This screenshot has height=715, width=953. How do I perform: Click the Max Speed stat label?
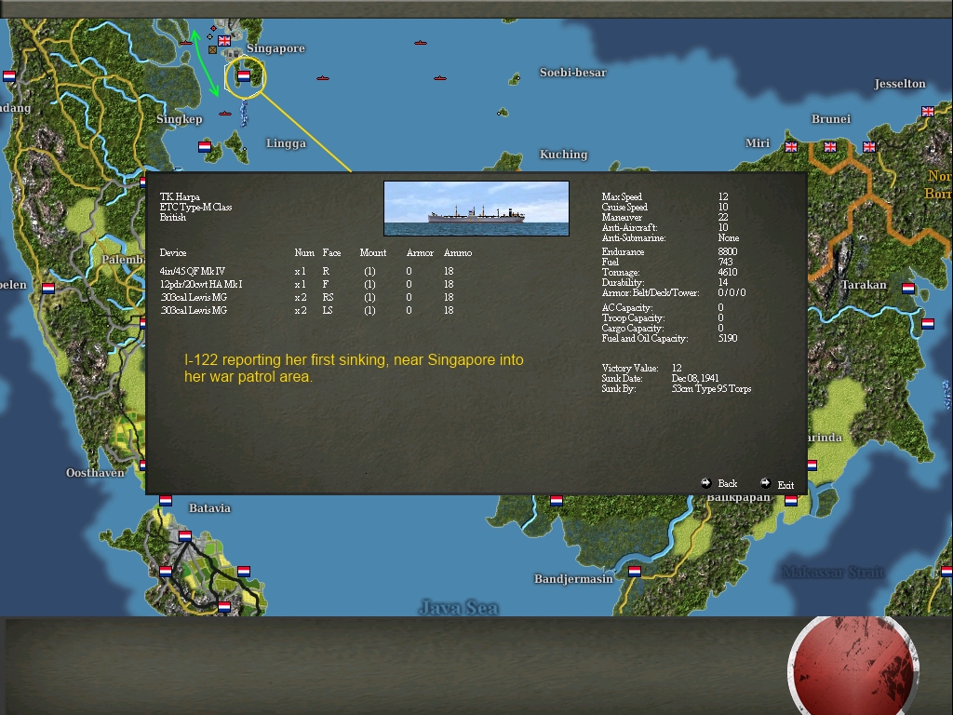click(622, 197)
